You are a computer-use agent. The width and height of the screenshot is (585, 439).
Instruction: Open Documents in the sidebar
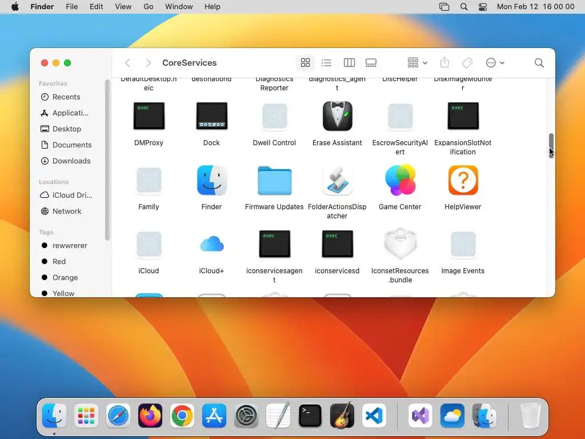coord(71,145)
